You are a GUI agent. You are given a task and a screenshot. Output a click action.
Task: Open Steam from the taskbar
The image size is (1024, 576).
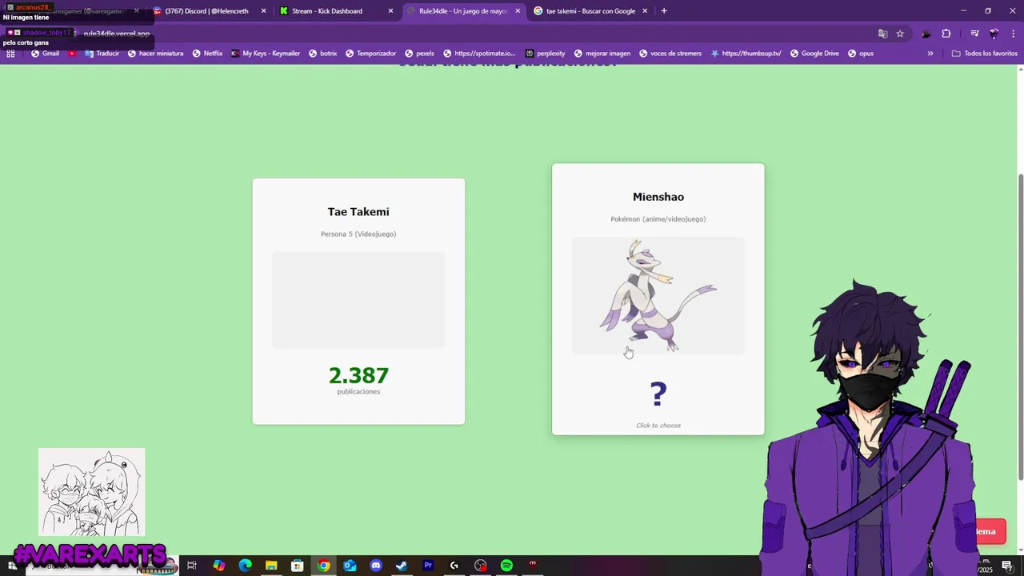402,566
